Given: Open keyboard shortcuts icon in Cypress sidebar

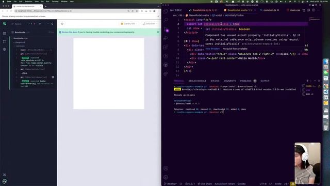Looking at the screenshot, I should 5,175.
